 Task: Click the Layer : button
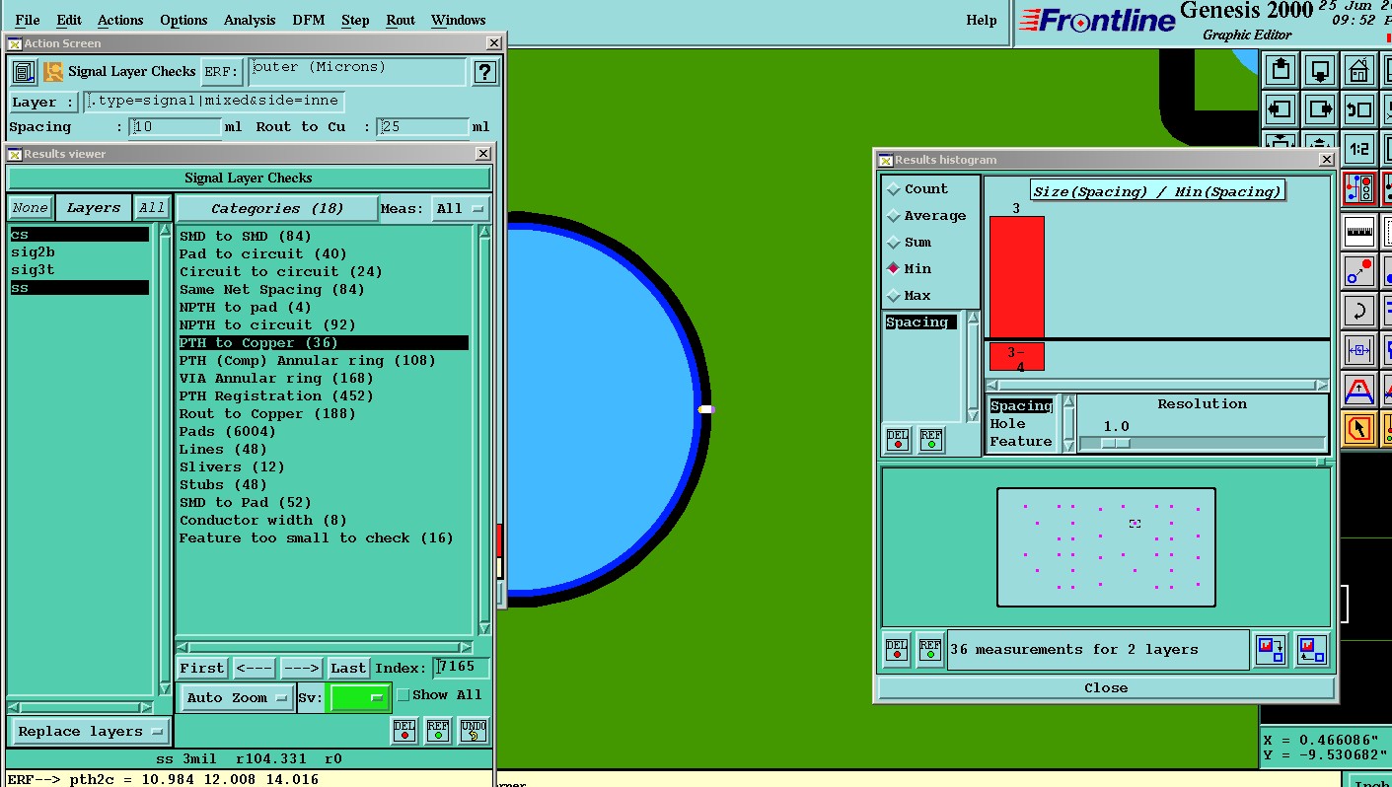pyautogui.click(x=43, y=102)
